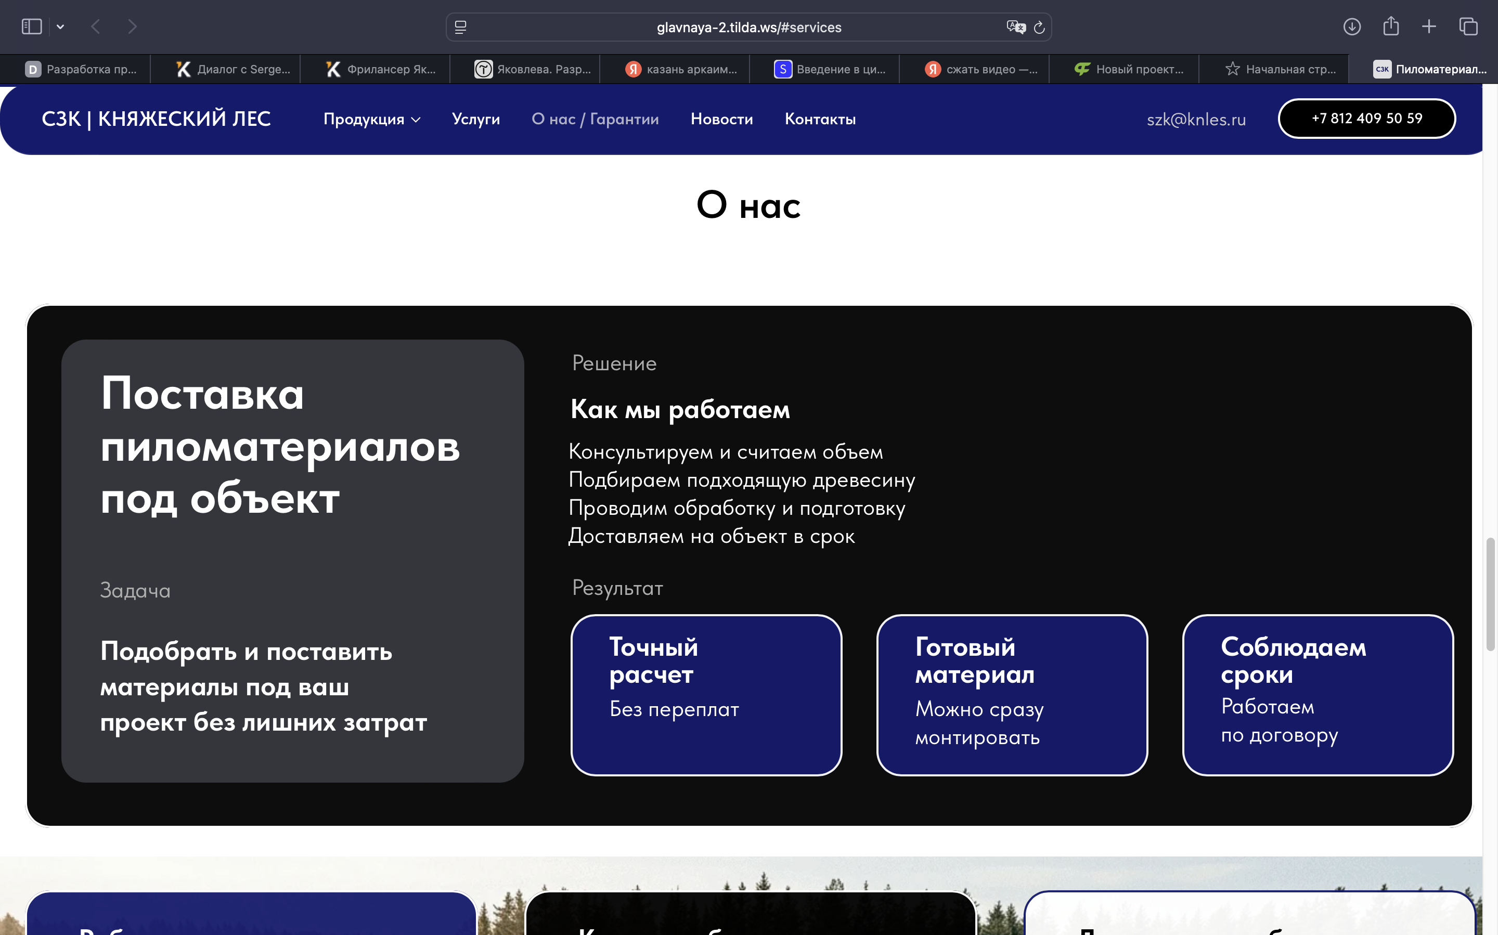This screenshot has height=935, width=1498.
Task: Click the 'О нас' section heading
Action: point(748,205)
